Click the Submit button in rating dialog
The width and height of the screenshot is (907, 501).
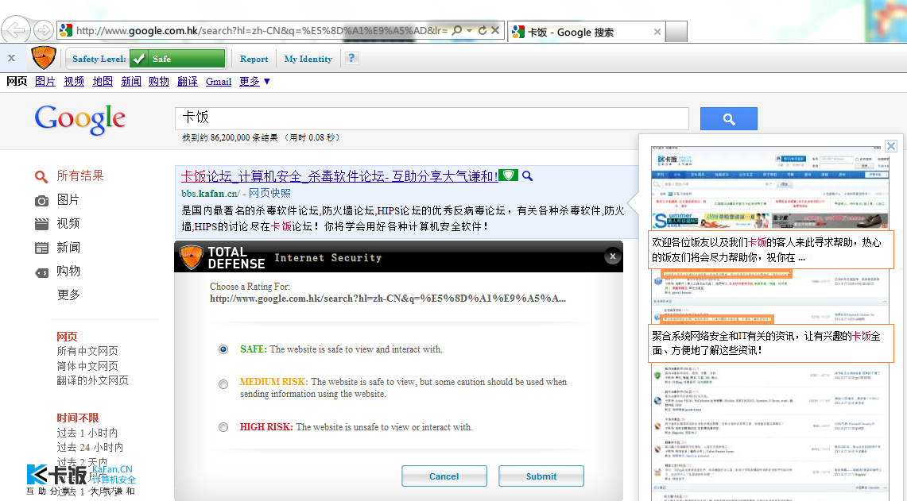pyautogui.click(x=541, y=476)
